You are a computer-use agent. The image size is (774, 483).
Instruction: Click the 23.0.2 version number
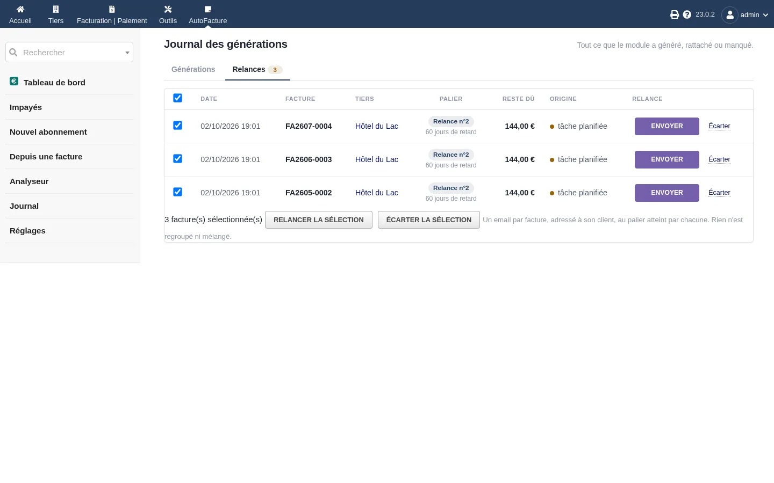(x=705, y=14)
